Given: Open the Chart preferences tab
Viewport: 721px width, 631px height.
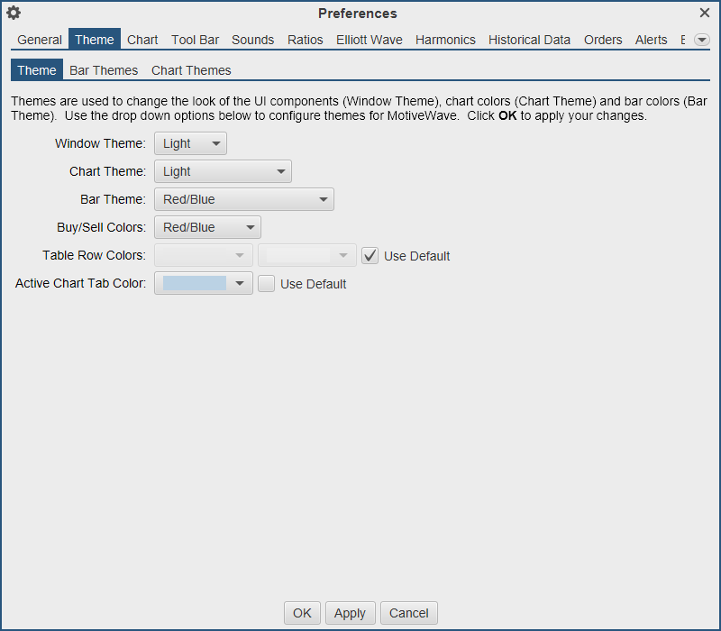Looking at the screenshot, I should click(x=142, y=40).
